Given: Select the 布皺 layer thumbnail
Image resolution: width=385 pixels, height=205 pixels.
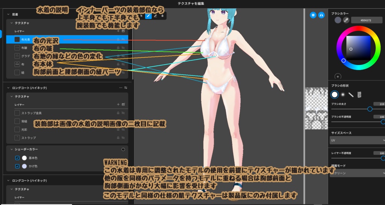Looking at the screenshot, I should click(17, 48).
